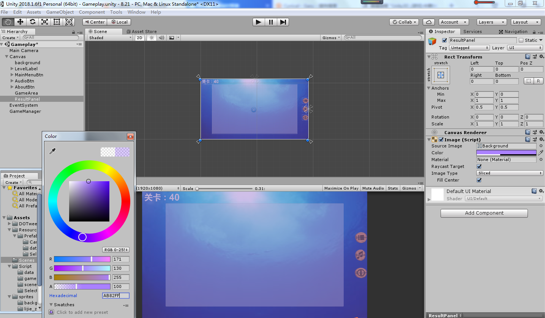Click Color field eyedropper in Inspector
Image resolution: width=545 pixels, height=318 pixels.
[x=540, y=153]
